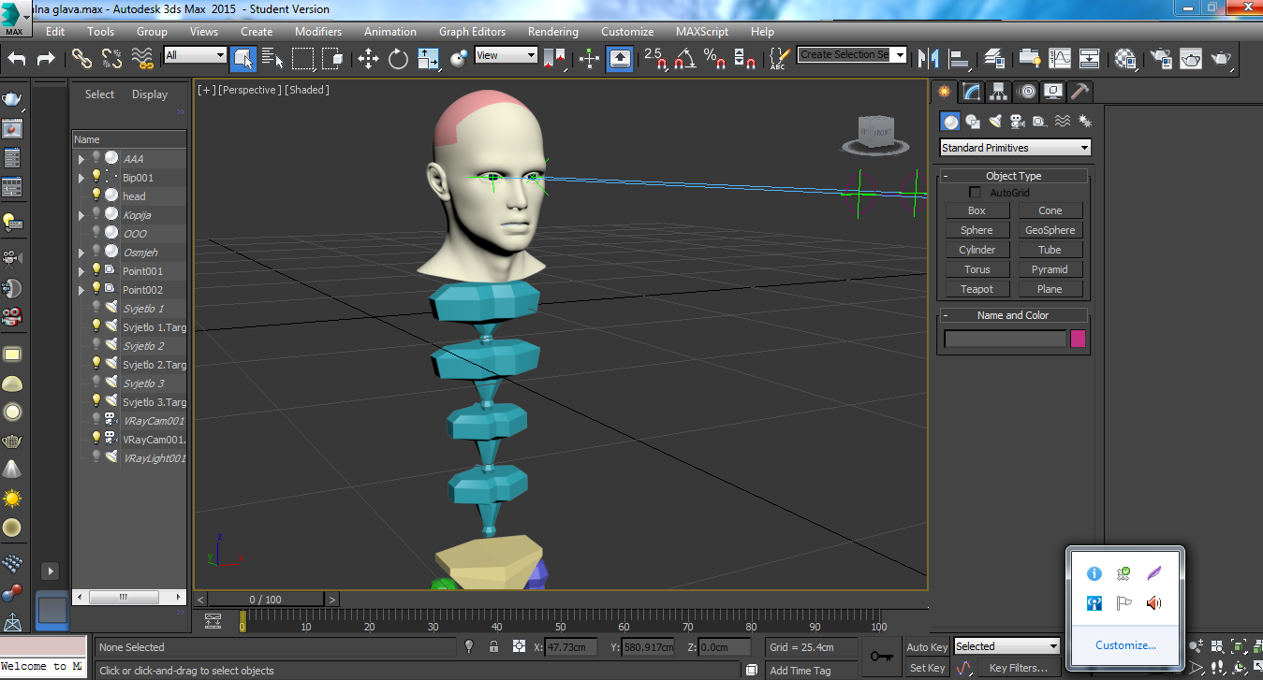Image resolution: width=1263 pixels, height=680 pixels.
Task: Activate the Select and Rotate tool
Action: coord(398,59)
